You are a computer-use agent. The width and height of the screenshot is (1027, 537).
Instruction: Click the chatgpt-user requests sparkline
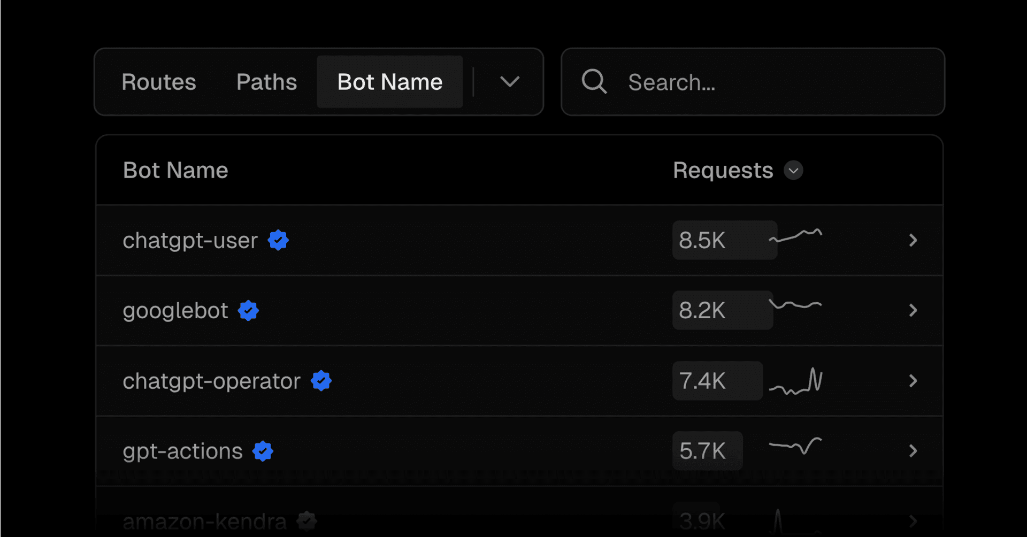click(795, 236)
